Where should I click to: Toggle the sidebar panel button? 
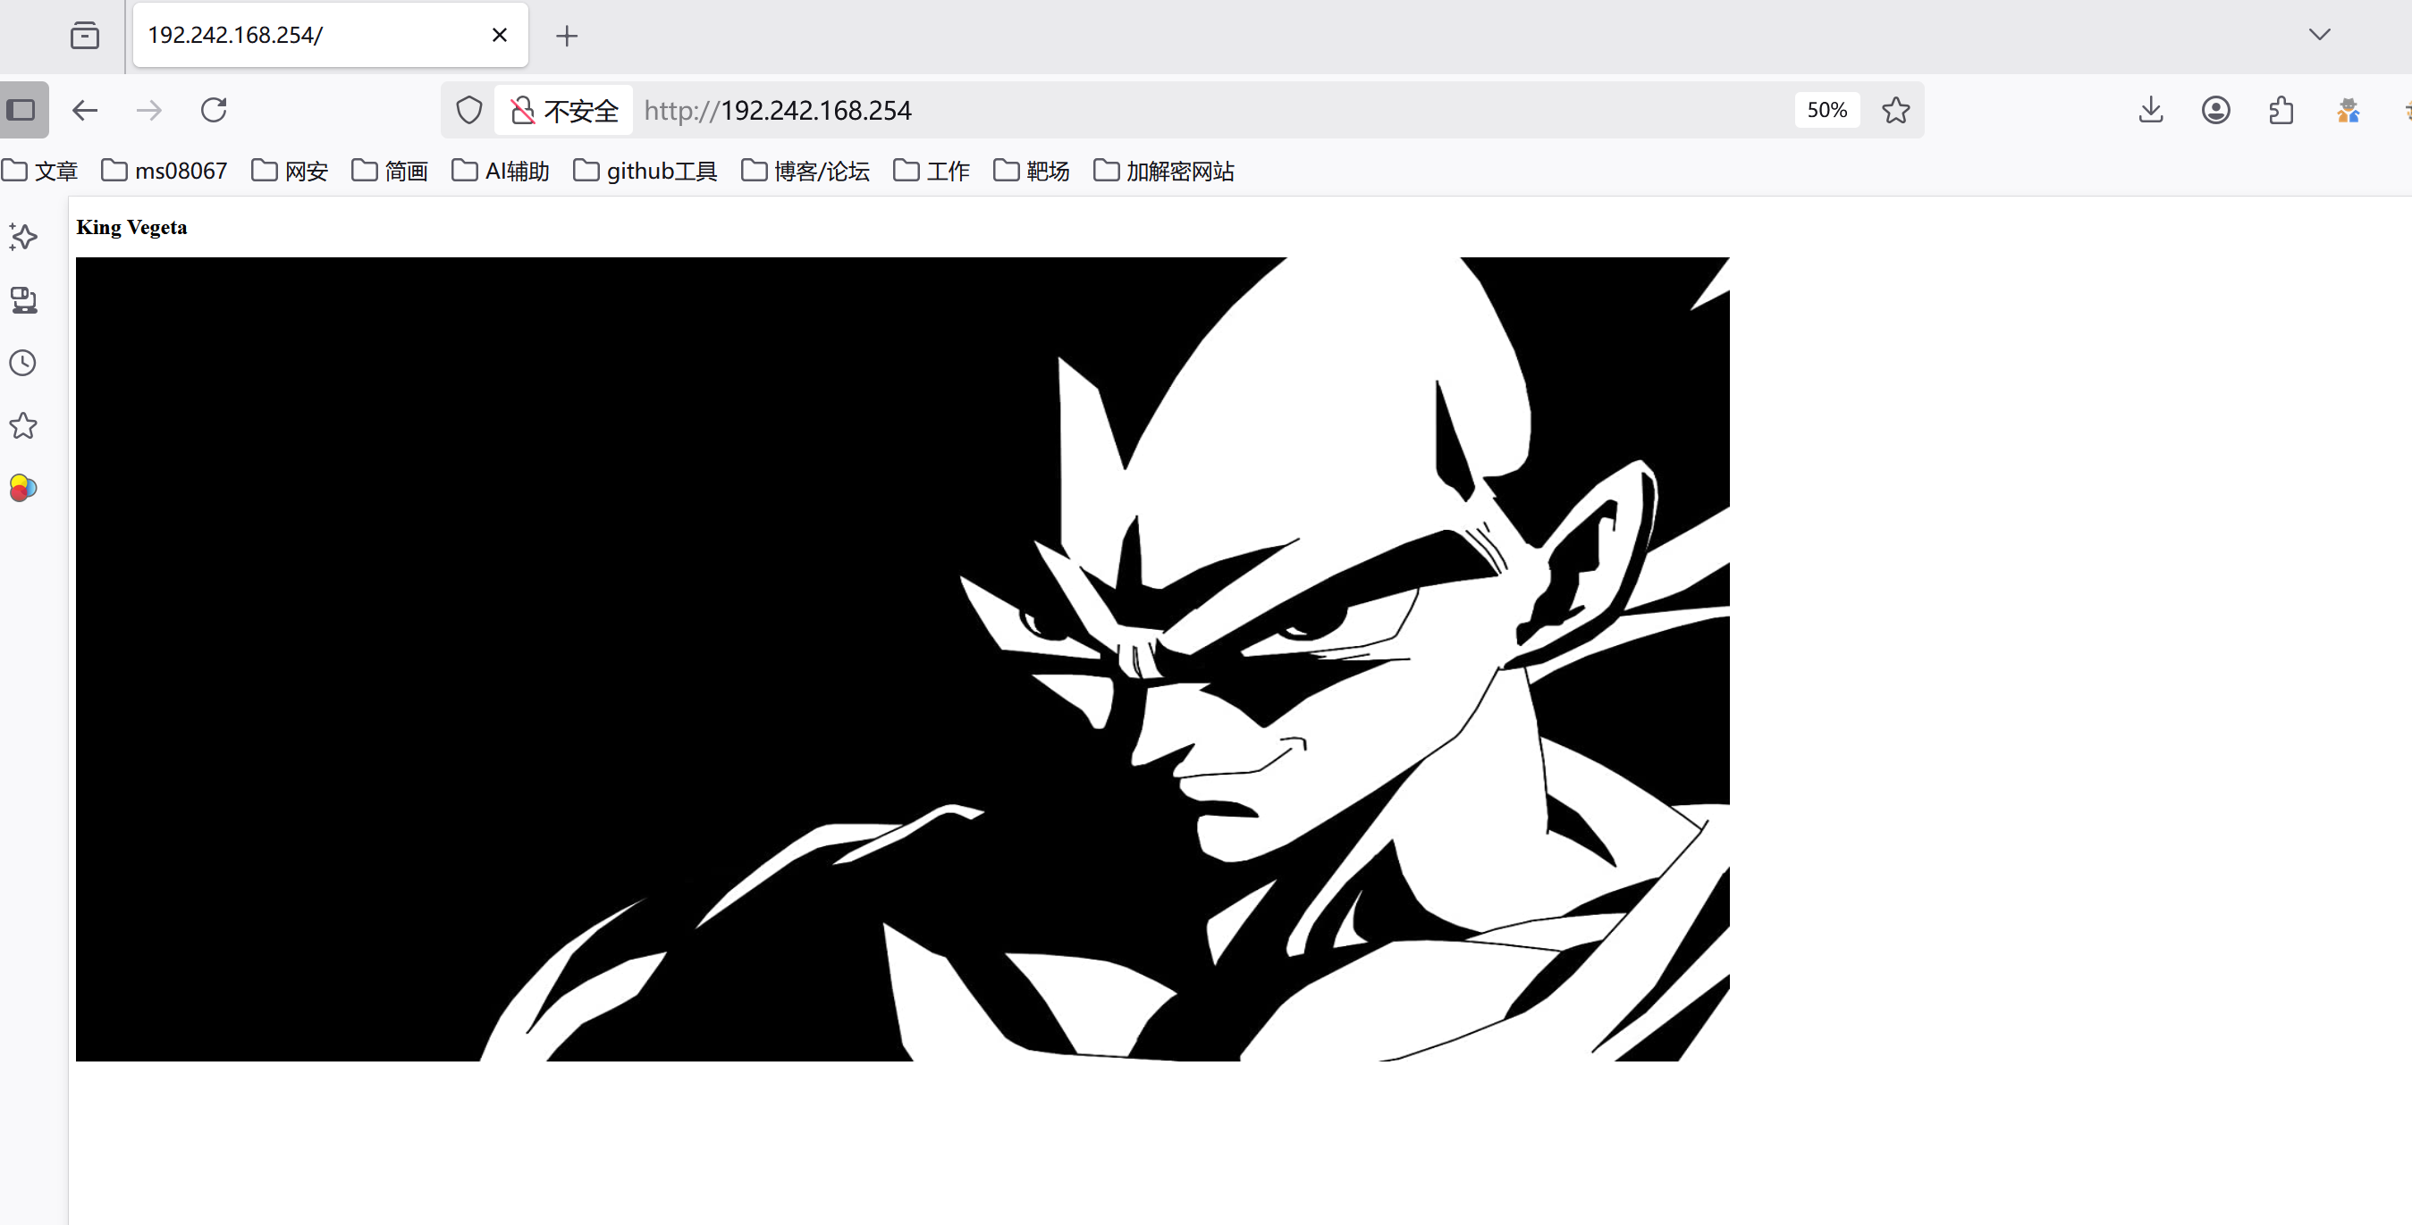[x=21, y=111]
